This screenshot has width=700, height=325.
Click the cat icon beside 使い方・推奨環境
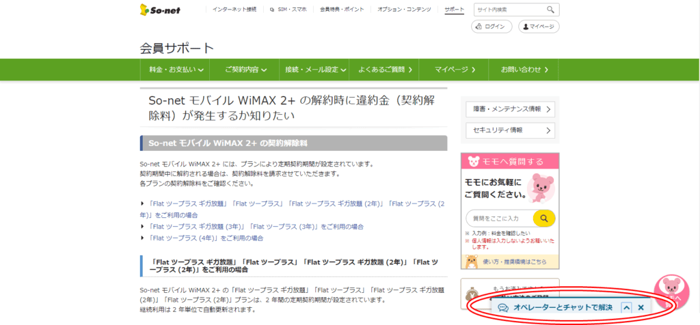pyautogui.click(x=472, y=262)
